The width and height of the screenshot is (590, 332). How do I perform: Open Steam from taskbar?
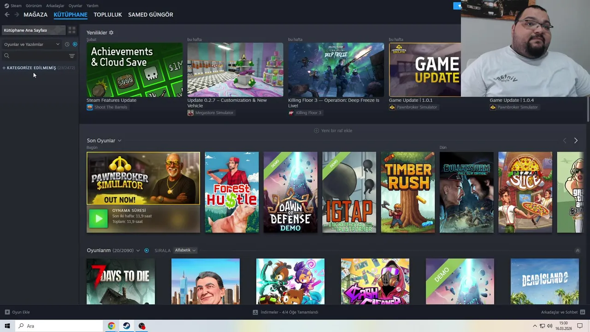coord(126,326)
